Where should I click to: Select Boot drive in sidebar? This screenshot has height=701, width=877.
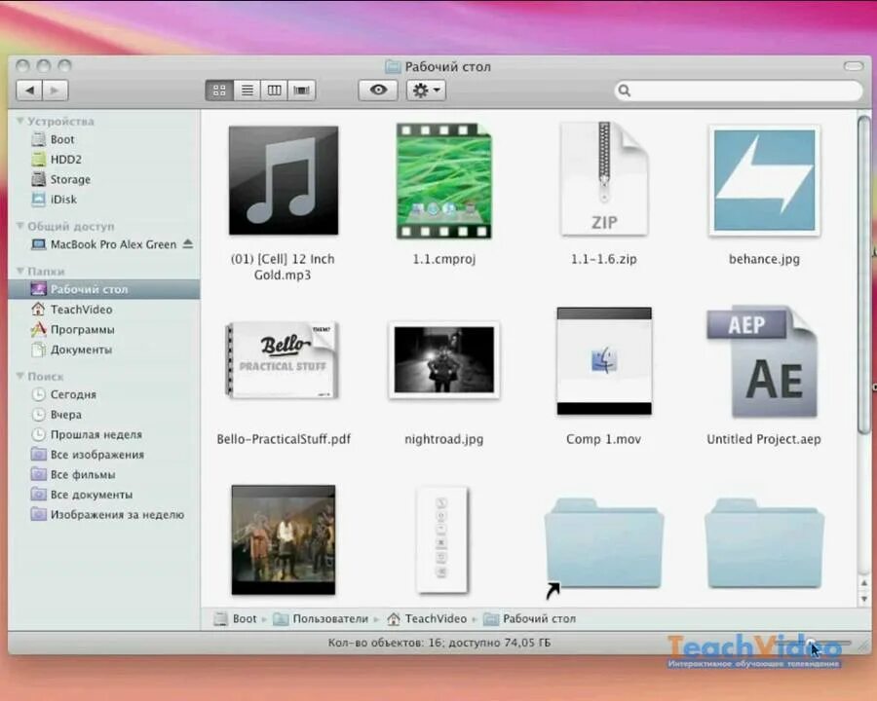[x=104, y=140]
